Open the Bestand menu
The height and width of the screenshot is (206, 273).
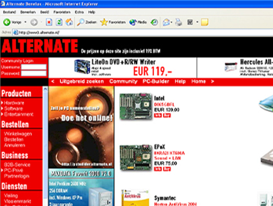(9, 12)
